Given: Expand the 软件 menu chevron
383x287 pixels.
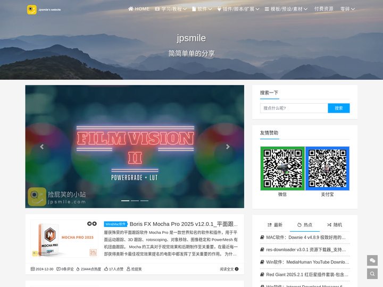Looking at the screenshot, I should [x=210, y=9].
